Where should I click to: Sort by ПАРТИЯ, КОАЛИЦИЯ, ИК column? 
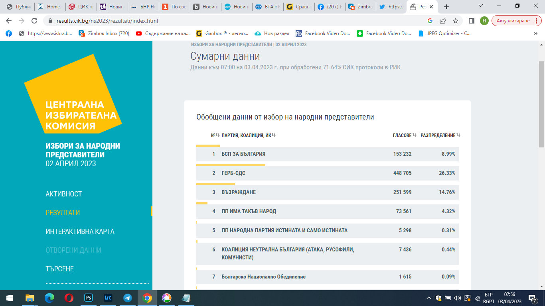(x=249, y=135)
